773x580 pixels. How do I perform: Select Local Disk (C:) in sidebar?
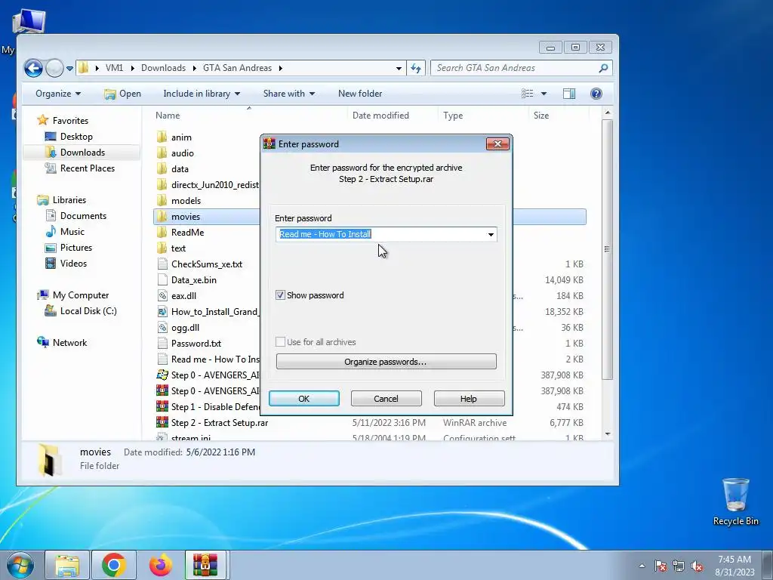point(88,311)
